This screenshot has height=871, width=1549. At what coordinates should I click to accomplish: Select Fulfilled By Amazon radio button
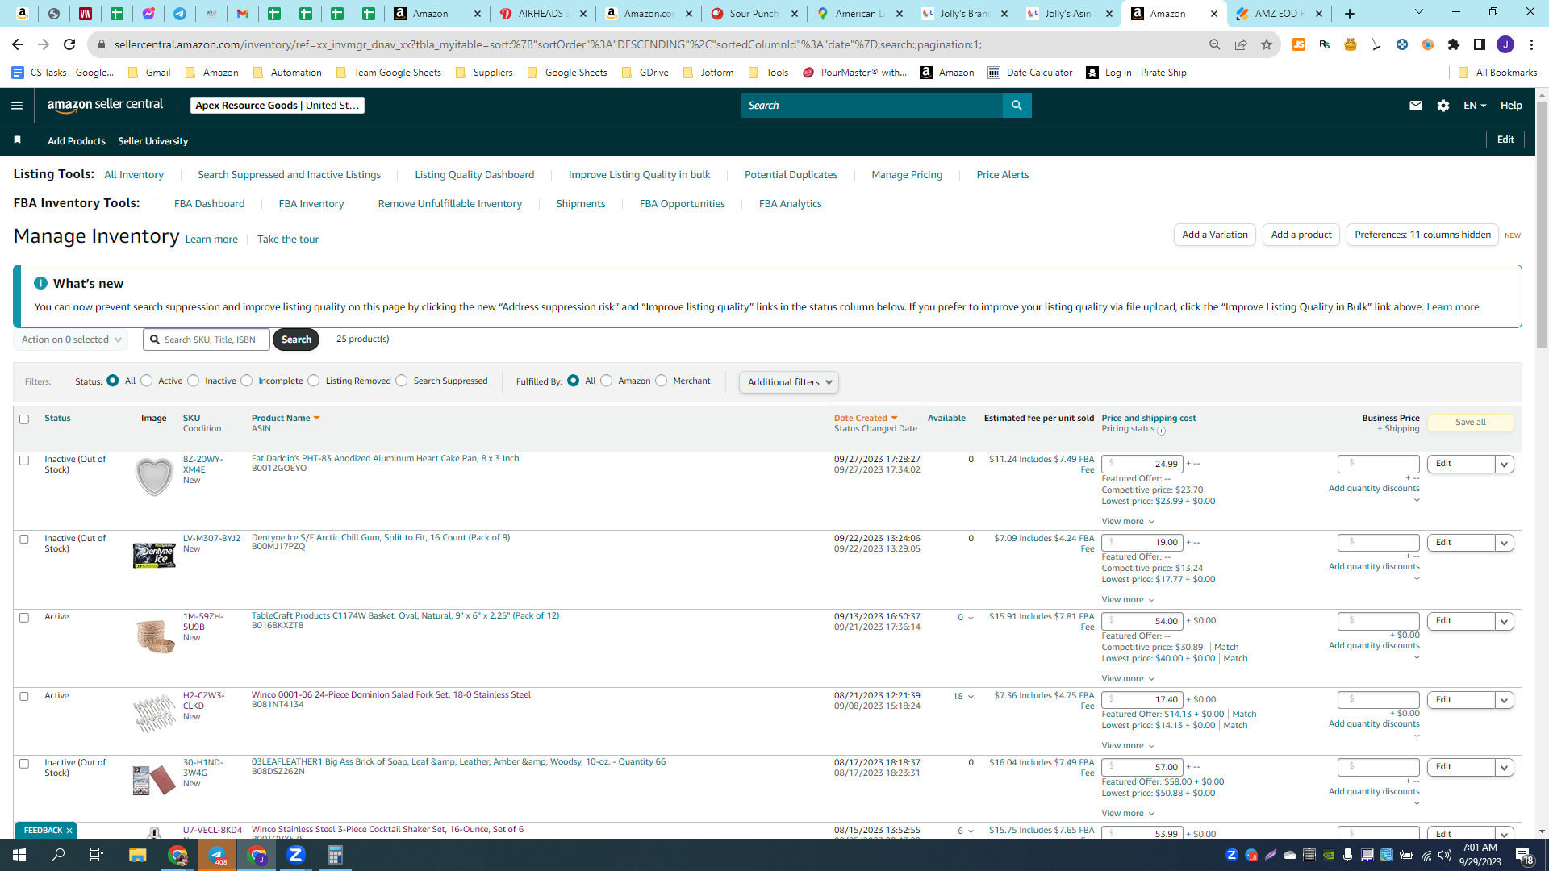pos(607,381)
